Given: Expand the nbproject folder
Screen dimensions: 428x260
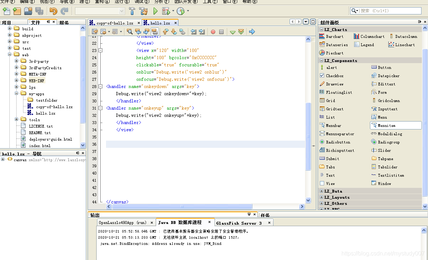Looking at the screenshot, I should 9,35.
